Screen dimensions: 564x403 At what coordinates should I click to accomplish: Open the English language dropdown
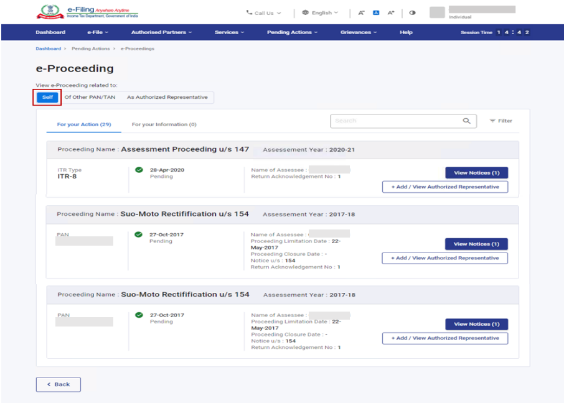pyautogui.click(x=320, y=13)
